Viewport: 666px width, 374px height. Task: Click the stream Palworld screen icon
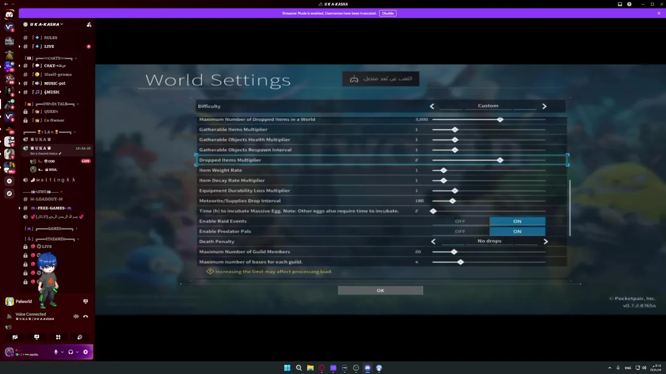(x=85, y=301)
